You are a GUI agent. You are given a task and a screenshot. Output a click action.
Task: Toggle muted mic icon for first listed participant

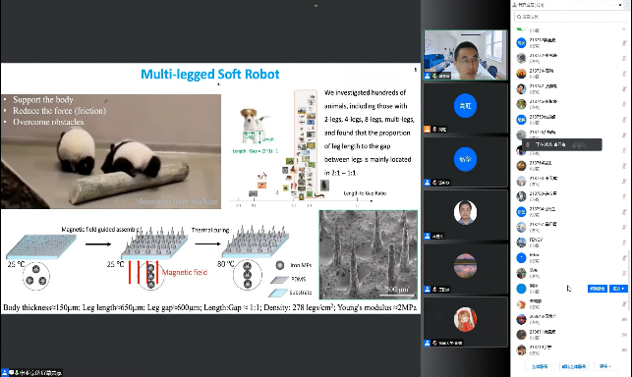[x=624, y=42]
